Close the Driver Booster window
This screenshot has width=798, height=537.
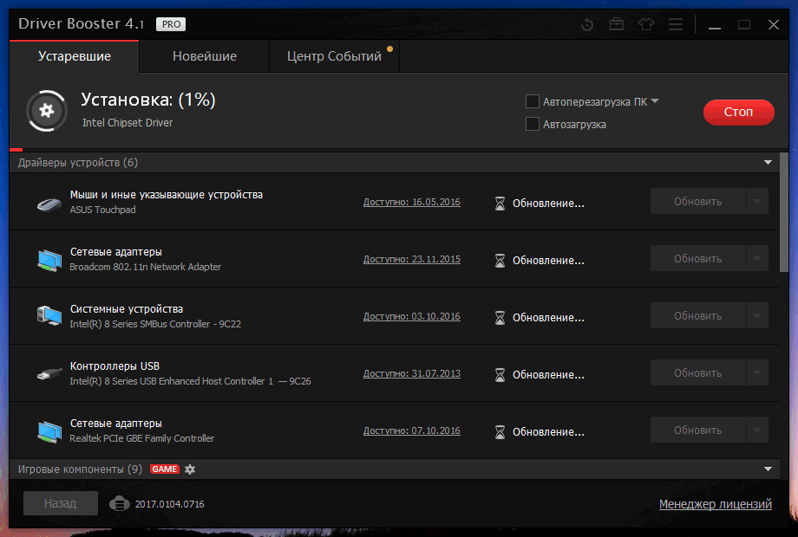point(774,24)
